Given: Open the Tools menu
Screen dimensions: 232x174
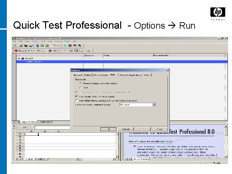Looking at the screenshot, I should pos(67,41).
